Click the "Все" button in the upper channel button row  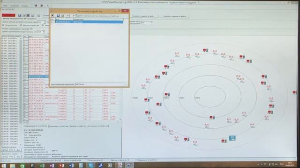[18, 150]
